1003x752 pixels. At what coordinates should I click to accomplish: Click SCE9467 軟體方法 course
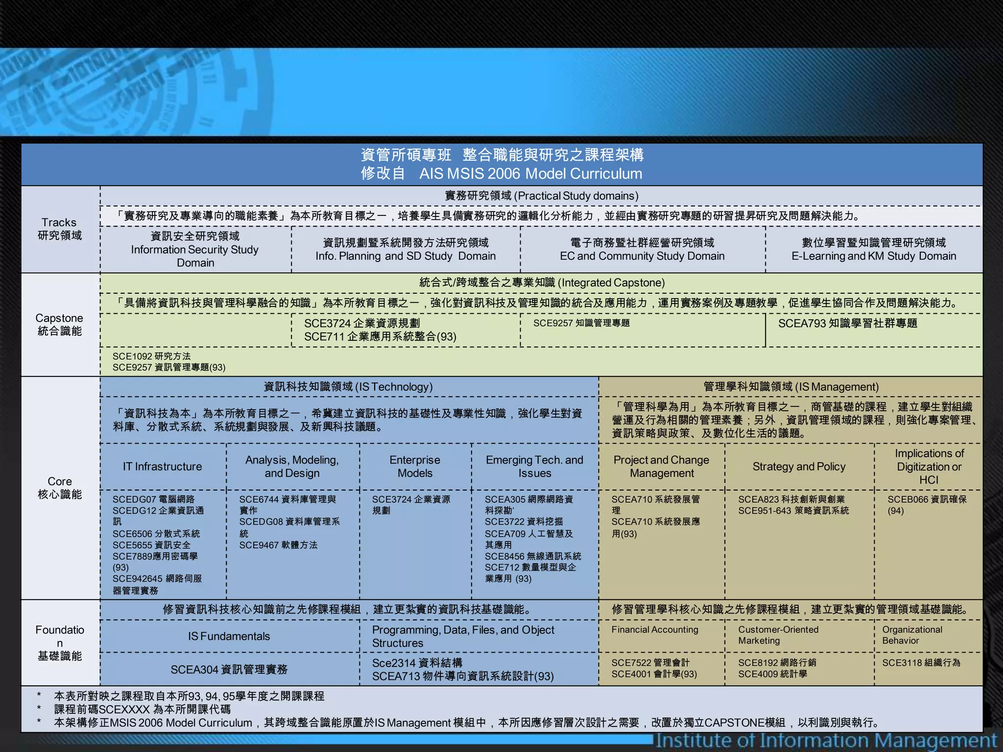click(x=278, y=545)
